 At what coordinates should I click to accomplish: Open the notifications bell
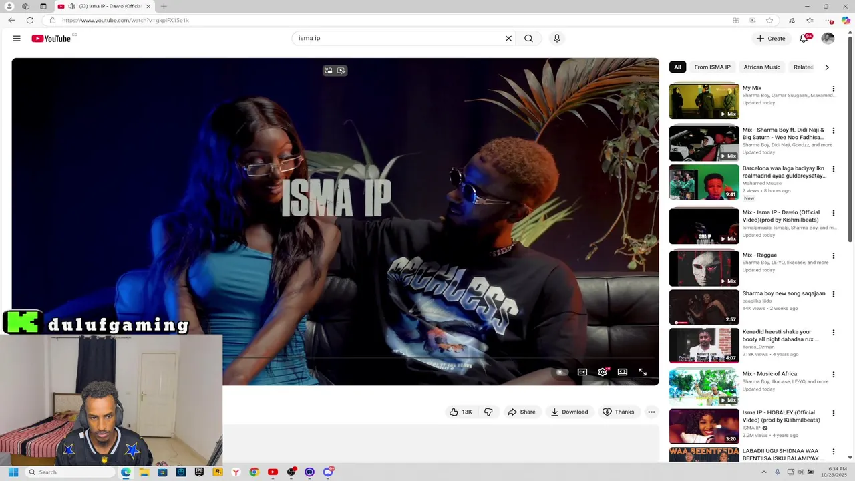pos(804,39)
